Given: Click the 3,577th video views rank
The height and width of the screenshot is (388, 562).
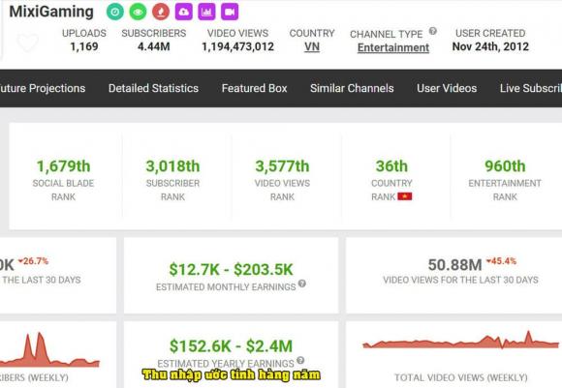Looking at the screenshot, I should (282, 166).
